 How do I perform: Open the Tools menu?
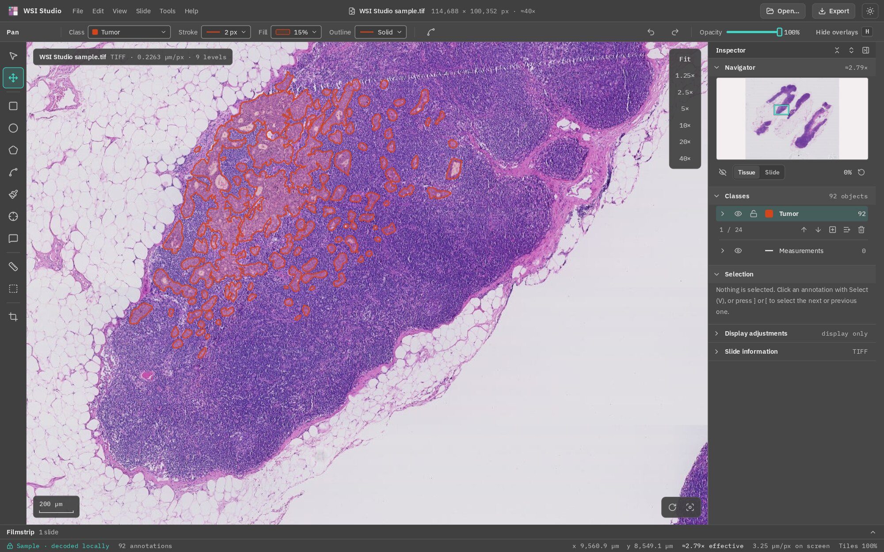click(168, 11)
